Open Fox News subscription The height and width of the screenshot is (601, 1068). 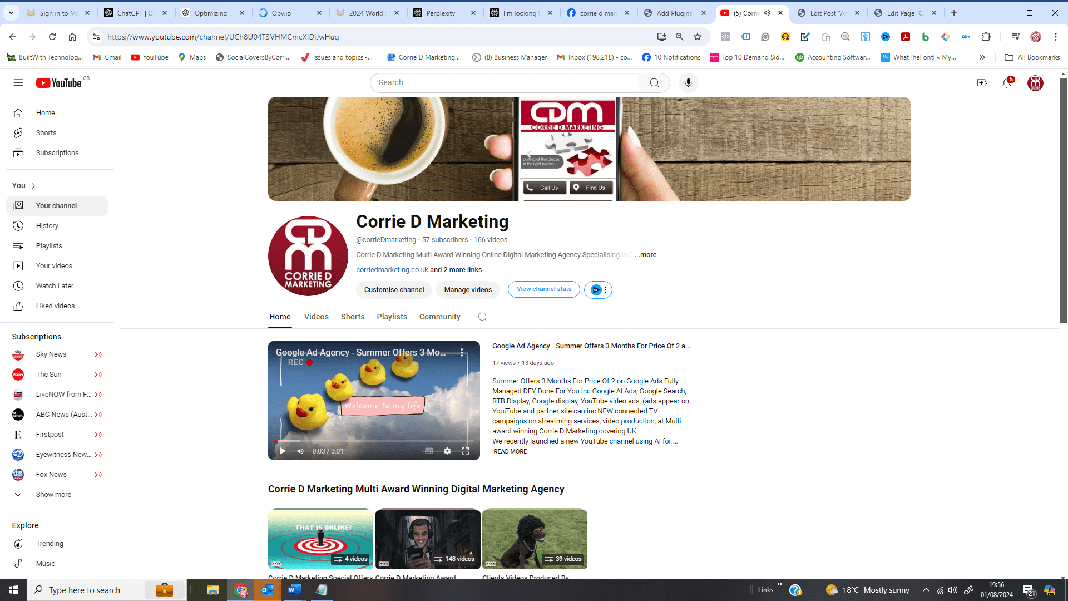coord(57,475)
